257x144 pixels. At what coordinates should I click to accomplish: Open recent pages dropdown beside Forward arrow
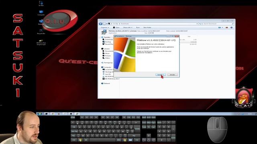tap(107, 24)
